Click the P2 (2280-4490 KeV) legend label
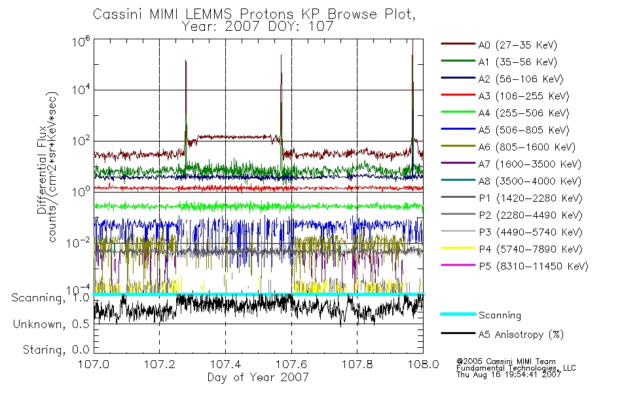The image size is (622, 393). click(x=530, y=215)
